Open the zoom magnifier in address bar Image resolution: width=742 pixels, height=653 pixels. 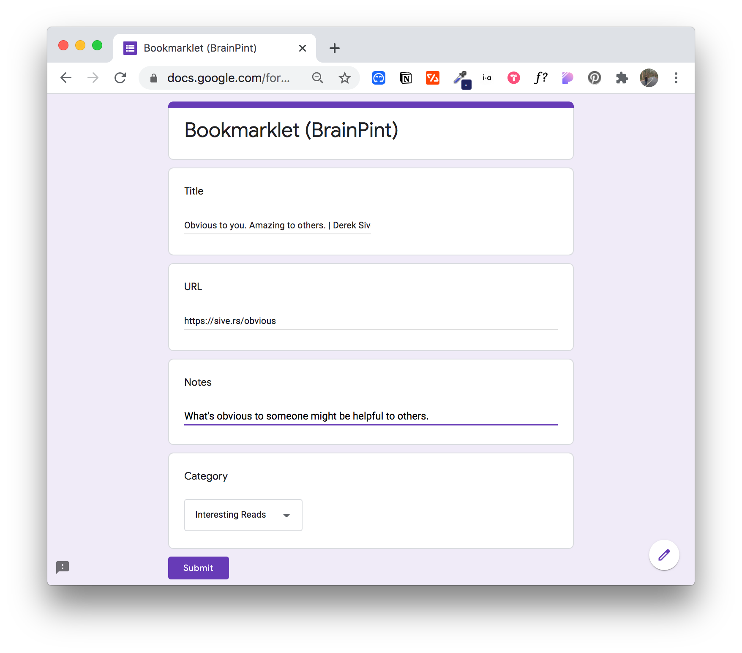(318, 78)
